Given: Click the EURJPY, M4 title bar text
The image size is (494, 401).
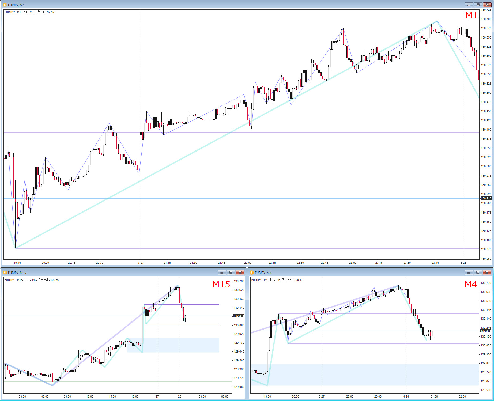Looking at the screenshot, I should (263, 273).
